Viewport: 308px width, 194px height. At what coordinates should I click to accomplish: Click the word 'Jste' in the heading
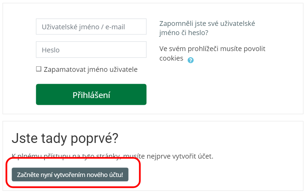(x=23, y=138)
